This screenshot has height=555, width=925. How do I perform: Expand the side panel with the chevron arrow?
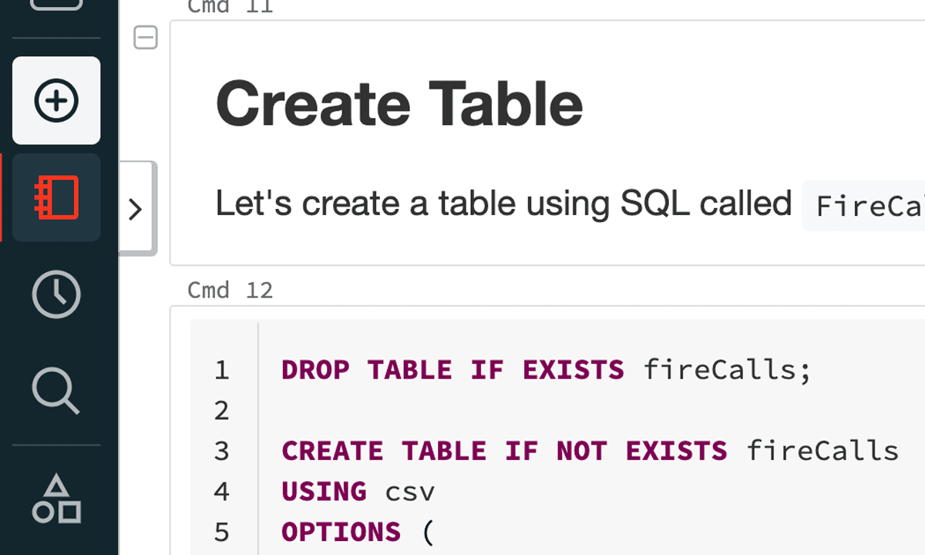[x=137, y=209]
